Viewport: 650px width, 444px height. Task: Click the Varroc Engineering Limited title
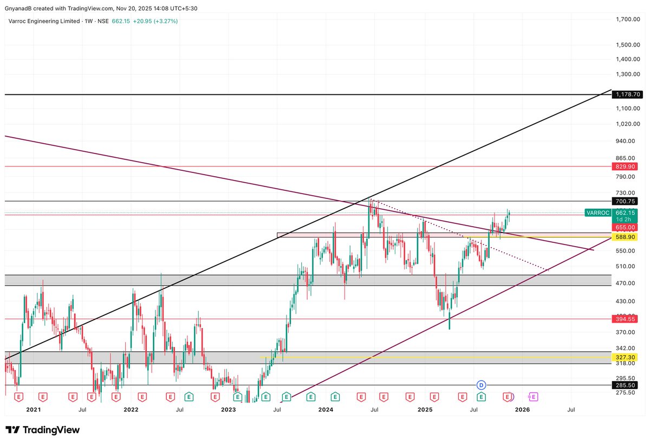[44, 21]
